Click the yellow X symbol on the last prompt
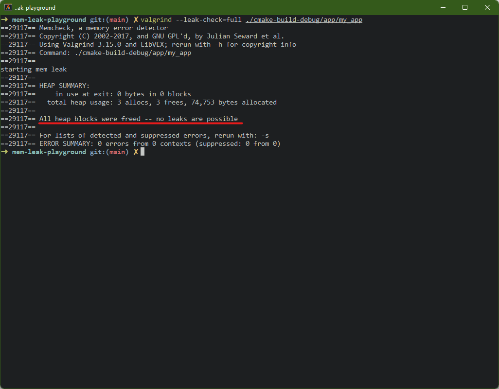The image size is (499, 389). 136,152
